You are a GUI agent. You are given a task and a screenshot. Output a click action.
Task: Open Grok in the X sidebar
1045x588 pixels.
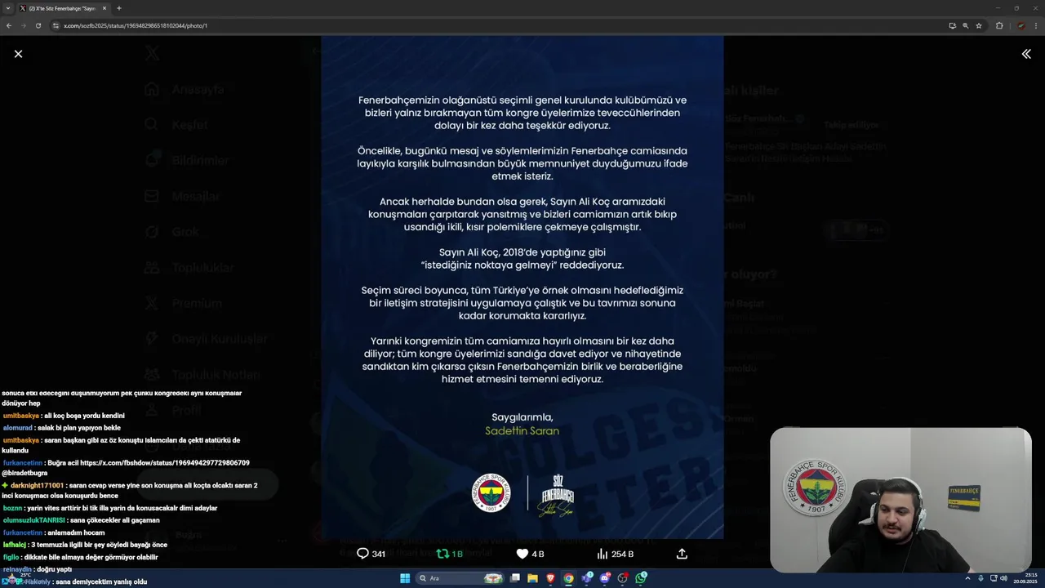172,232
